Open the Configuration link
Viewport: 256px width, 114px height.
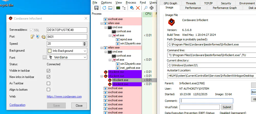17,105
